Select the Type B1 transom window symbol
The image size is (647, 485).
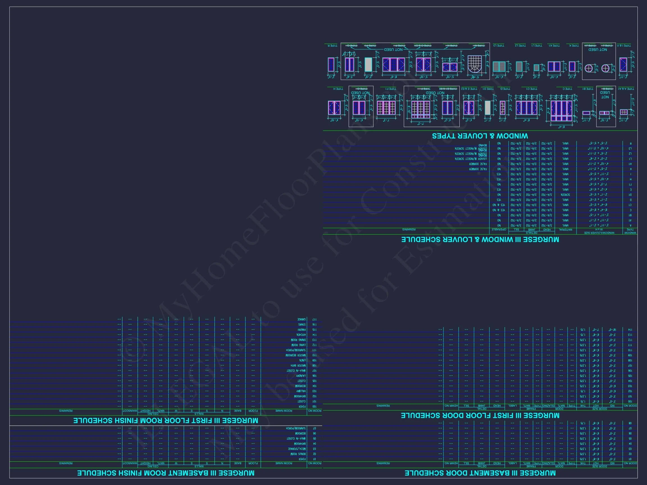point(586,113)
